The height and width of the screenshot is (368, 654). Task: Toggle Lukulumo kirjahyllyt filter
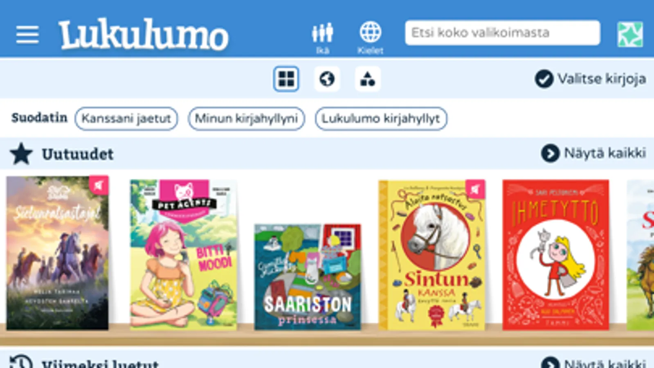(381, 119)
